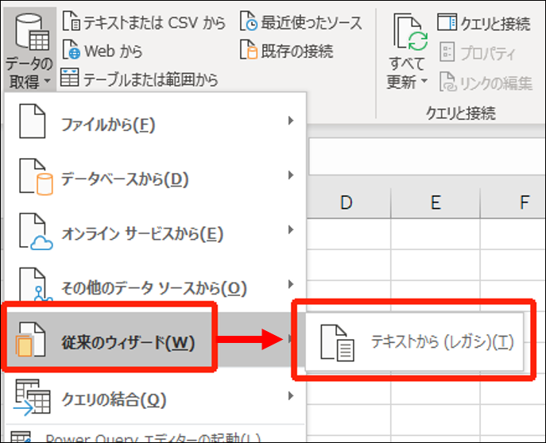Click the 既存の接続 icon
This screenshot has width=546, height=443.
pos(249,49)
